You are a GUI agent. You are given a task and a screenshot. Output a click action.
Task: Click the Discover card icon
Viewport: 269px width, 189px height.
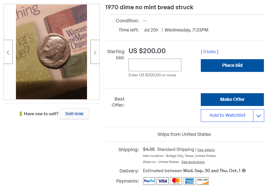click(203, 181)
